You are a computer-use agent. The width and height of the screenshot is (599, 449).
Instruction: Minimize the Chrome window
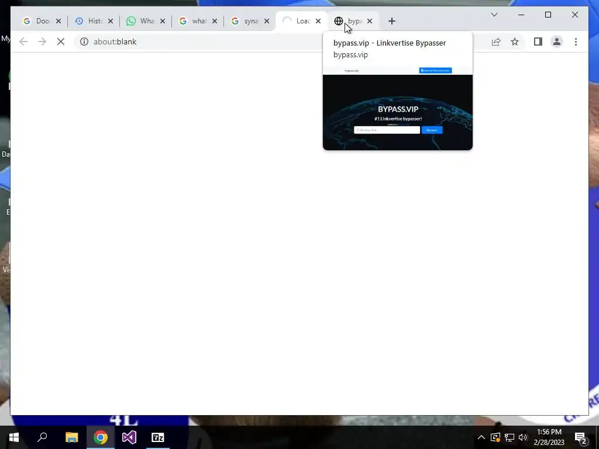coord(521,15)
